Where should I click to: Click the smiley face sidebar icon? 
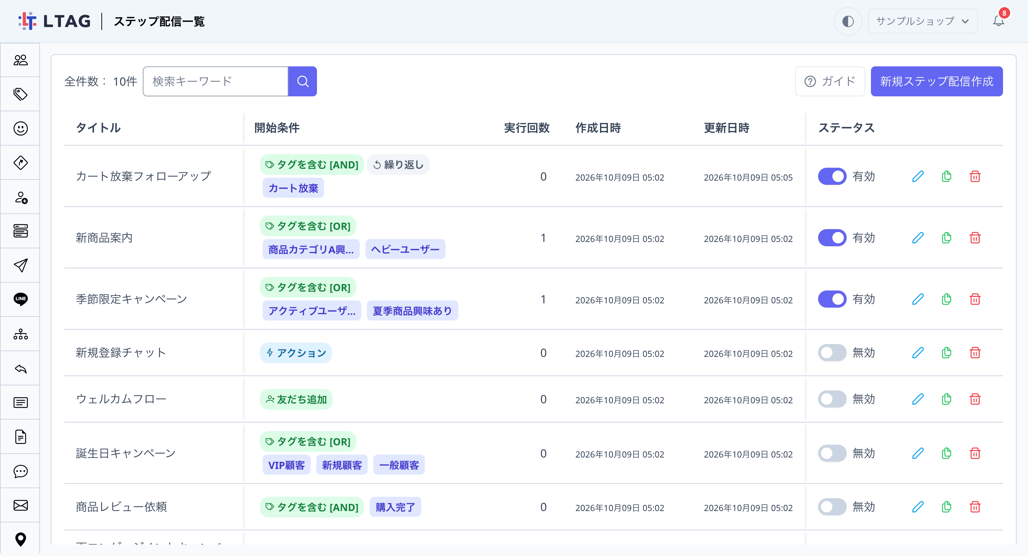click(x=20, y=128)
